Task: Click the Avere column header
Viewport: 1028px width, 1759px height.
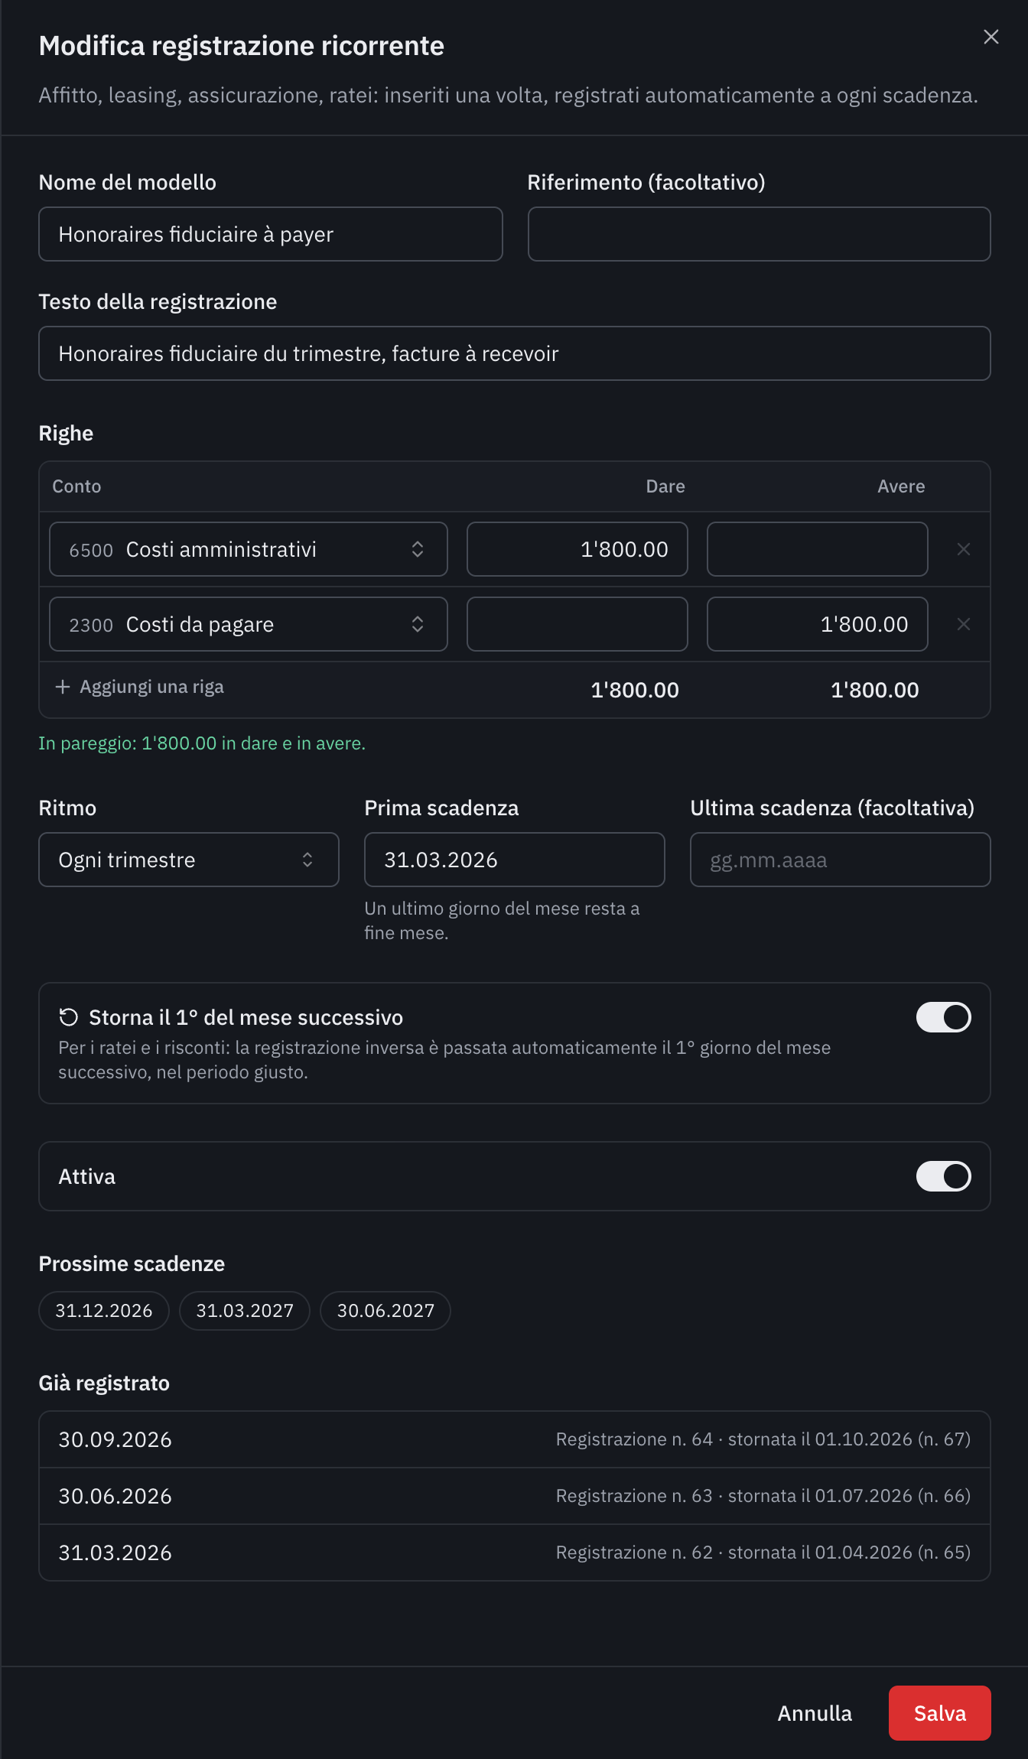Action: click(901, 486)
